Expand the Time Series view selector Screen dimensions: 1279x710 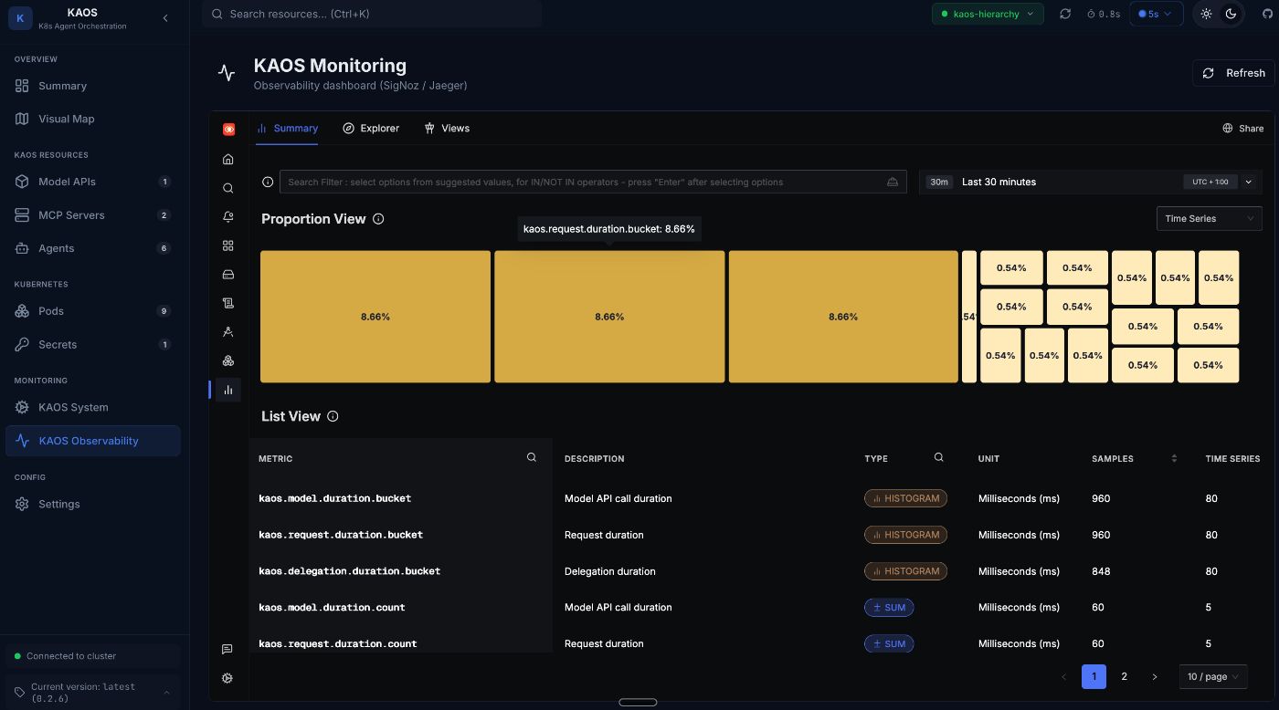1208,218
